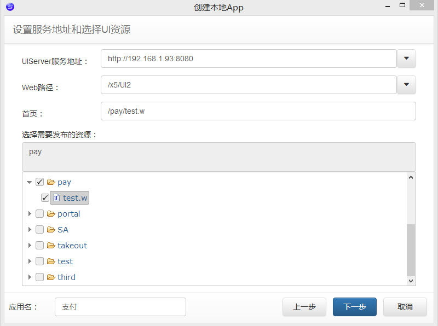Check the test folder checkbox
Viewport: 438px width, 326px height.
(x=39, y=261)
